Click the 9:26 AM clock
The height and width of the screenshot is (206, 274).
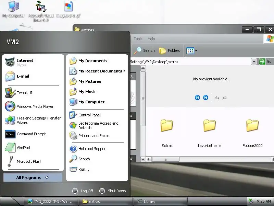pos(264,201)
